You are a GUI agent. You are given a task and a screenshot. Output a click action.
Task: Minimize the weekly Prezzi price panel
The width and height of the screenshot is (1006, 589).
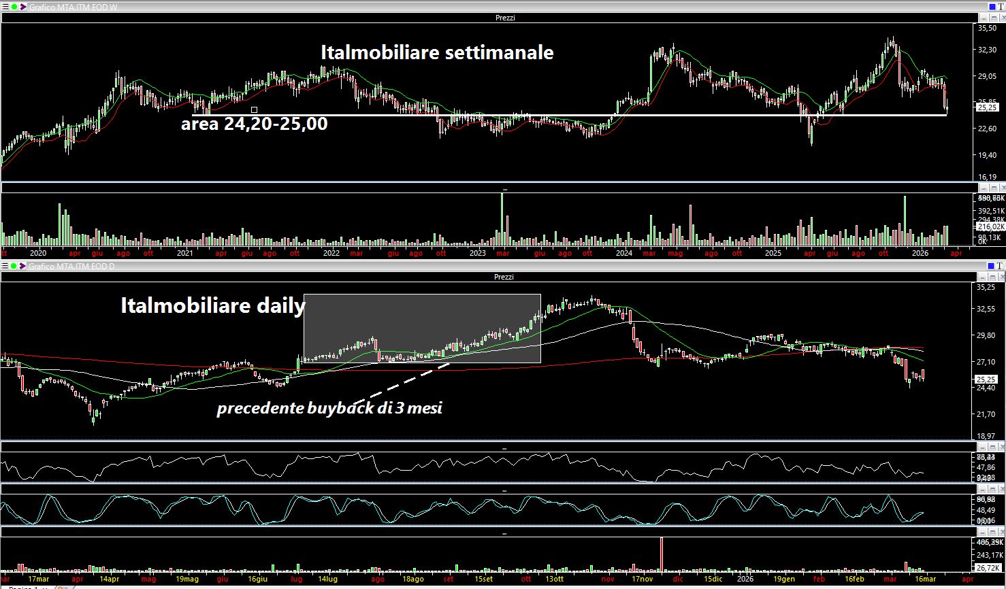tap(983, 18)
